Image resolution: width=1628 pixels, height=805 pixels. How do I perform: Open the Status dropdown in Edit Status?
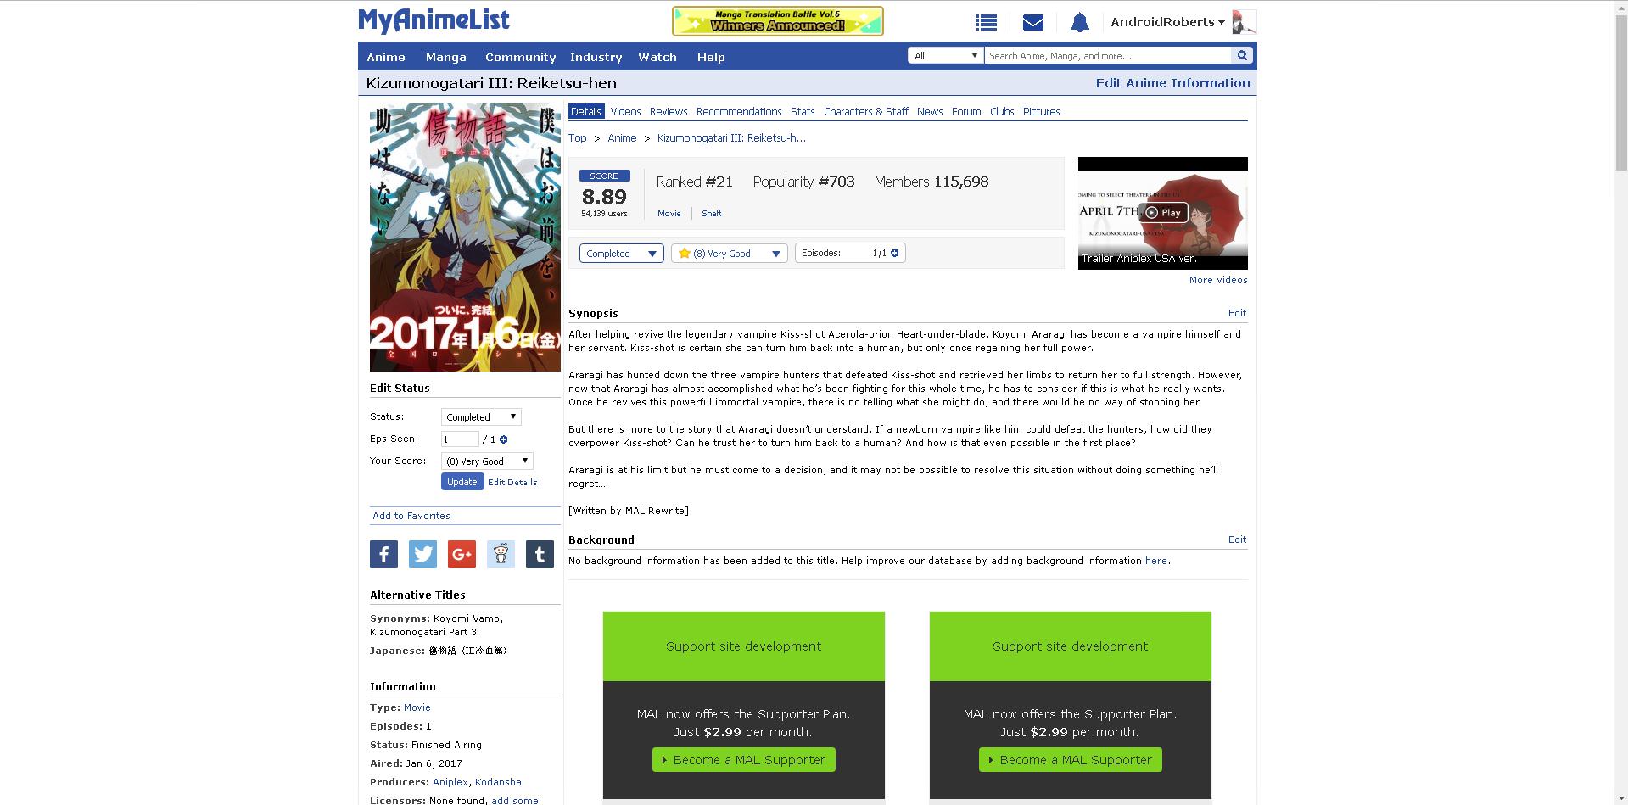[x=481, y=417]
